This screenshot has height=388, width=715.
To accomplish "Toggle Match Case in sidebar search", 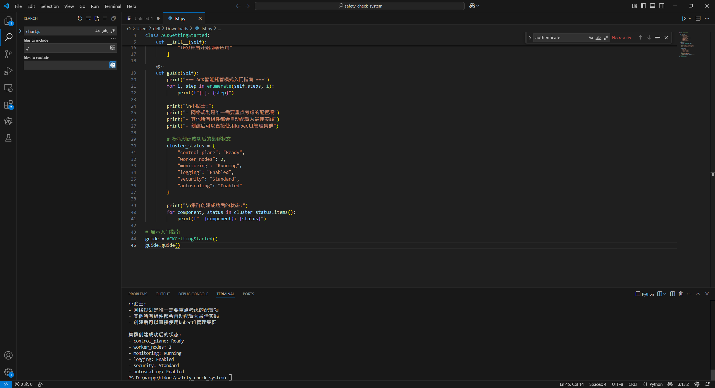I will coord(97,31).
